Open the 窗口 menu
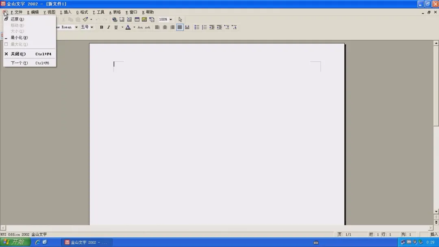This screenshot has width=439, height=247. pos(131,12)
